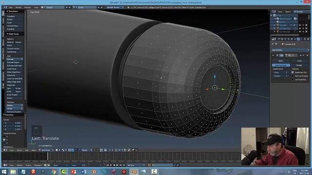Open the Mesh menu in the 3D viewport header
The height and width of the screenshot is (175, 312).
34,150
